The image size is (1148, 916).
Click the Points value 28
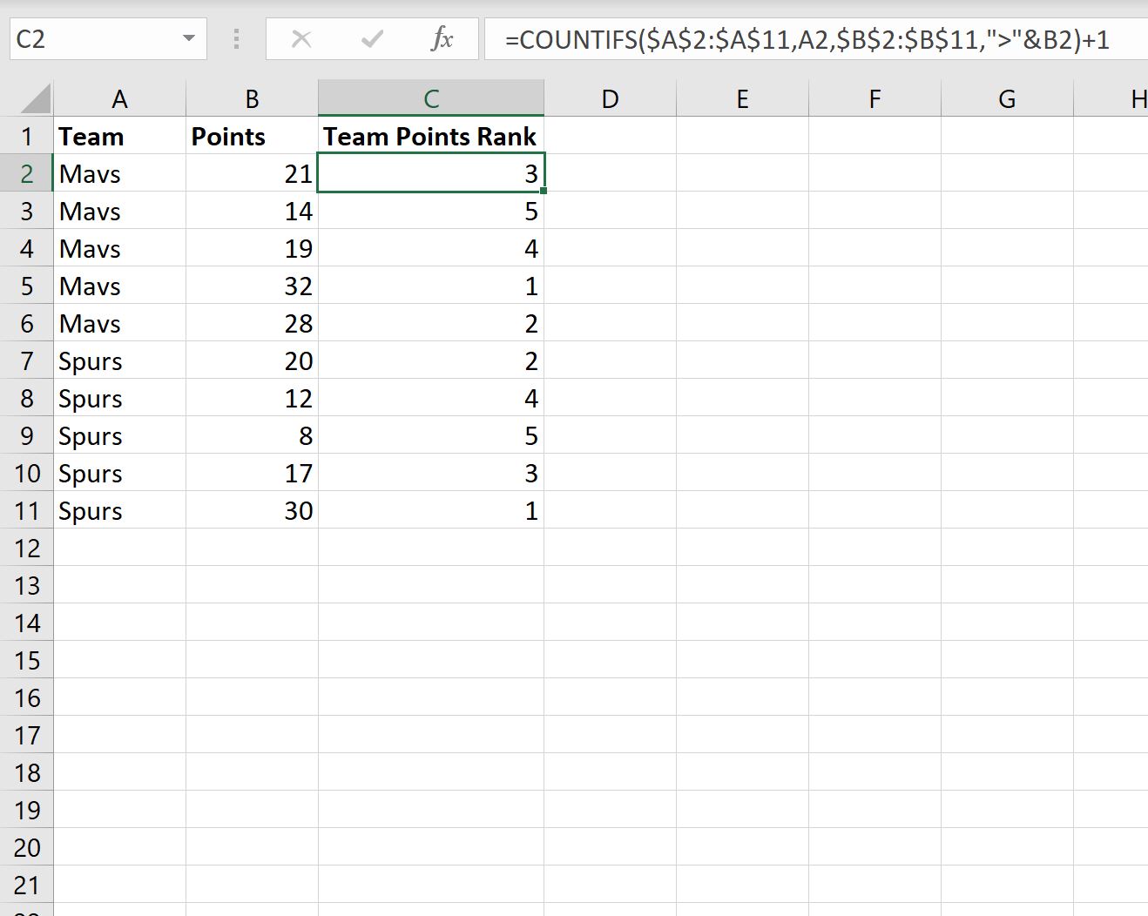(252, 323)
